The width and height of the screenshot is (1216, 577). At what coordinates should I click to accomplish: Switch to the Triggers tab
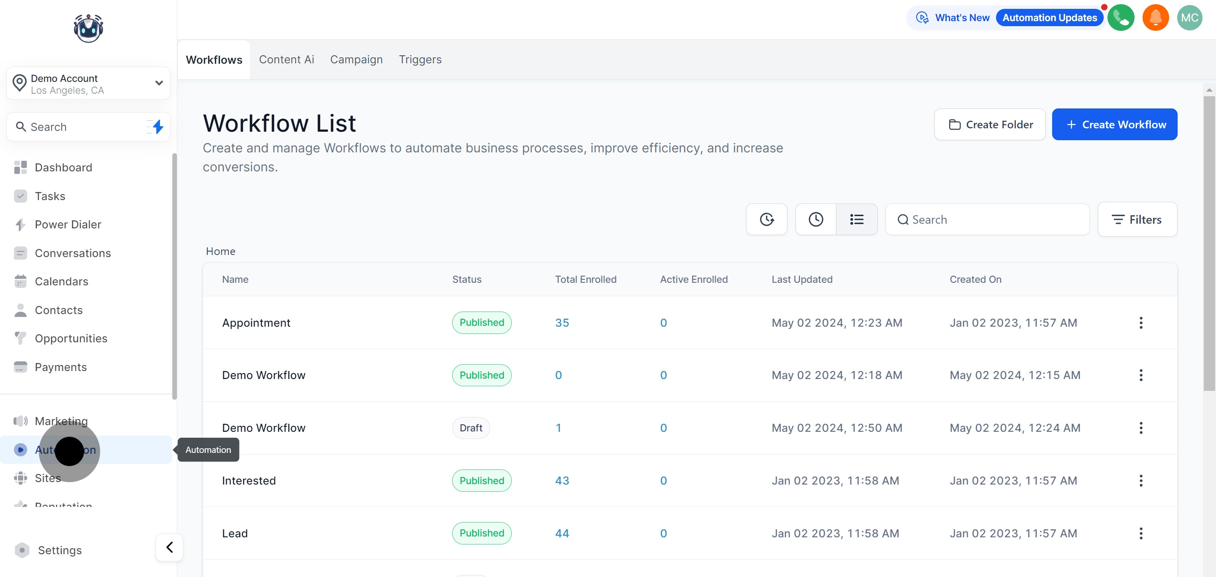click(x=420, y=60)
